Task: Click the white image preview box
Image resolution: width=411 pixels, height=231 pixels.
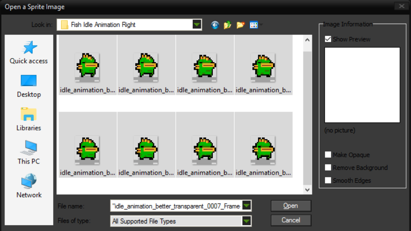Action: 362,85
